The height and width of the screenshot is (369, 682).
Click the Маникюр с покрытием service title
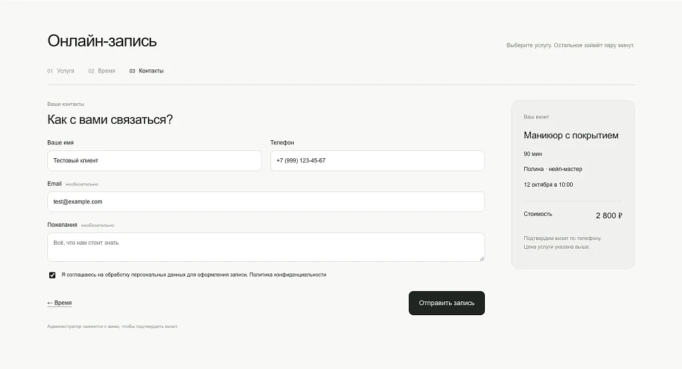[571, 136]
